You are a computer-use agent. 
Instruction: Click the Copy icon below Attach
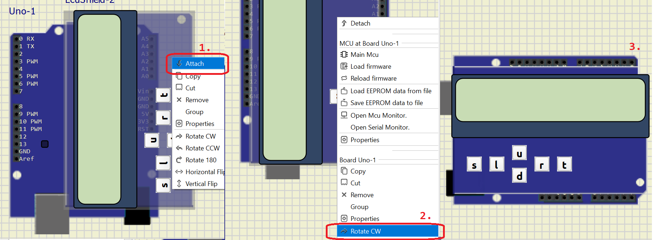click(x=179, y=76)
